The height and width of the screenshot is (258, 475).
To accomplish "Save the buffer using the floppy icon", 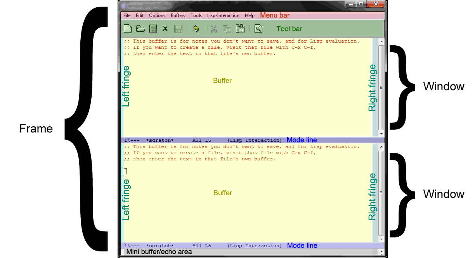I will [x=178, y=29].
